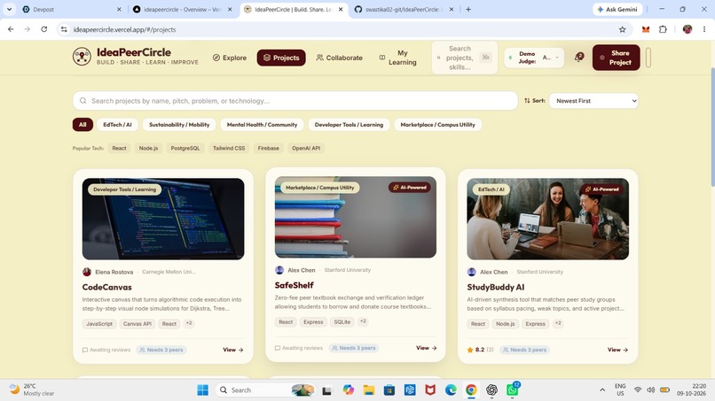Click the header search projects, skills field
Screen dimensions: 715x401
point(464,58)
